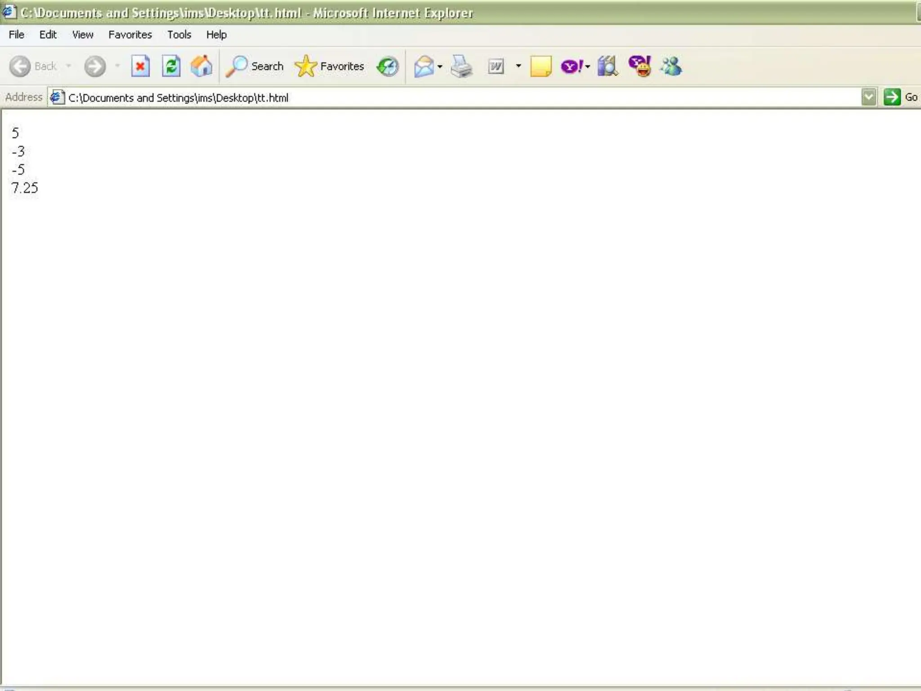This screenshot has height=691, width=921.
Task: Go to the Home page
Action: pyautogui.click(x=201, y=67)
